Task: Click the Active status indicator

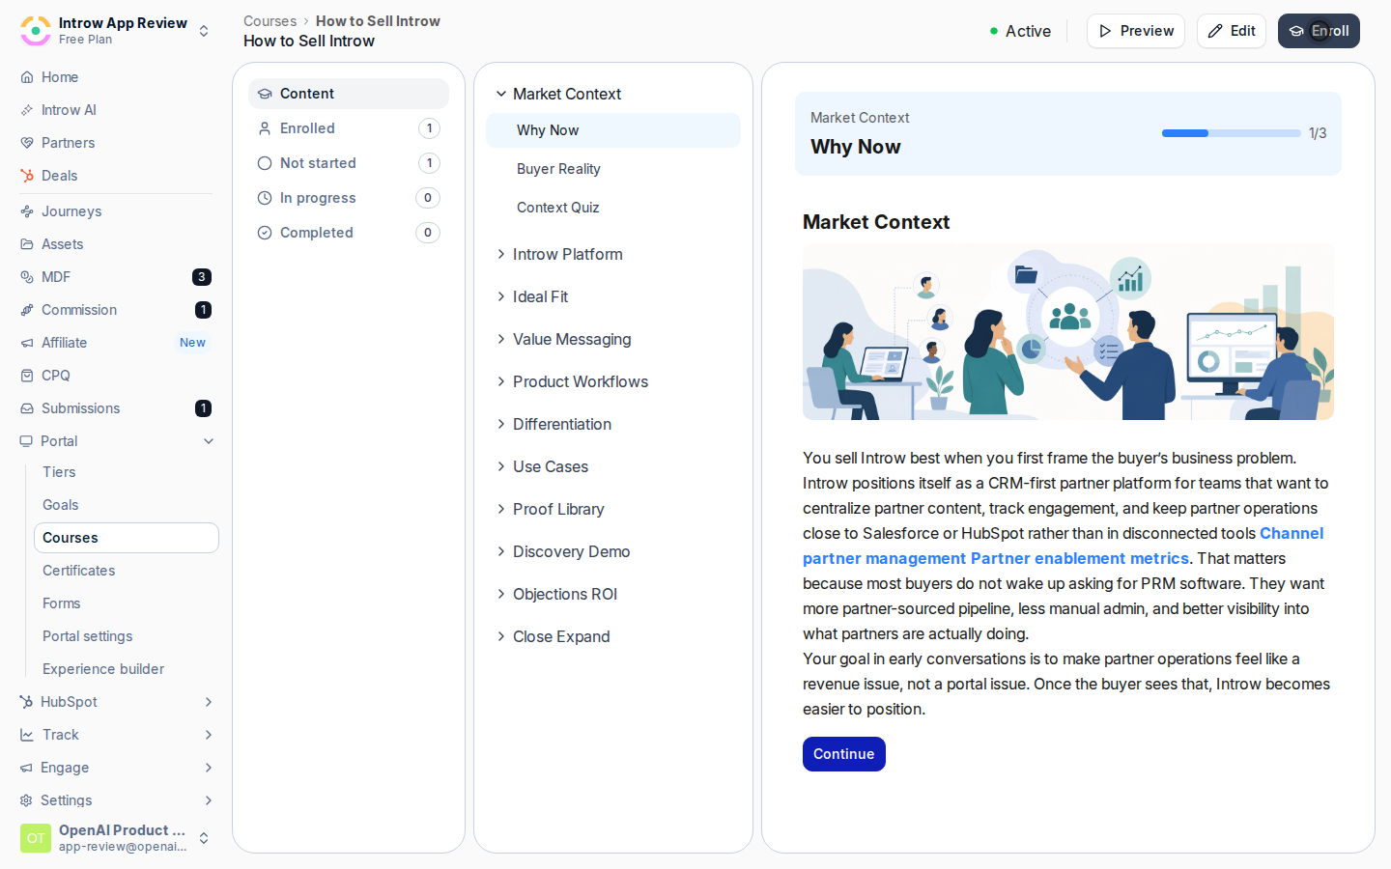Action: pyautogui.click(x=1020, y=31)
